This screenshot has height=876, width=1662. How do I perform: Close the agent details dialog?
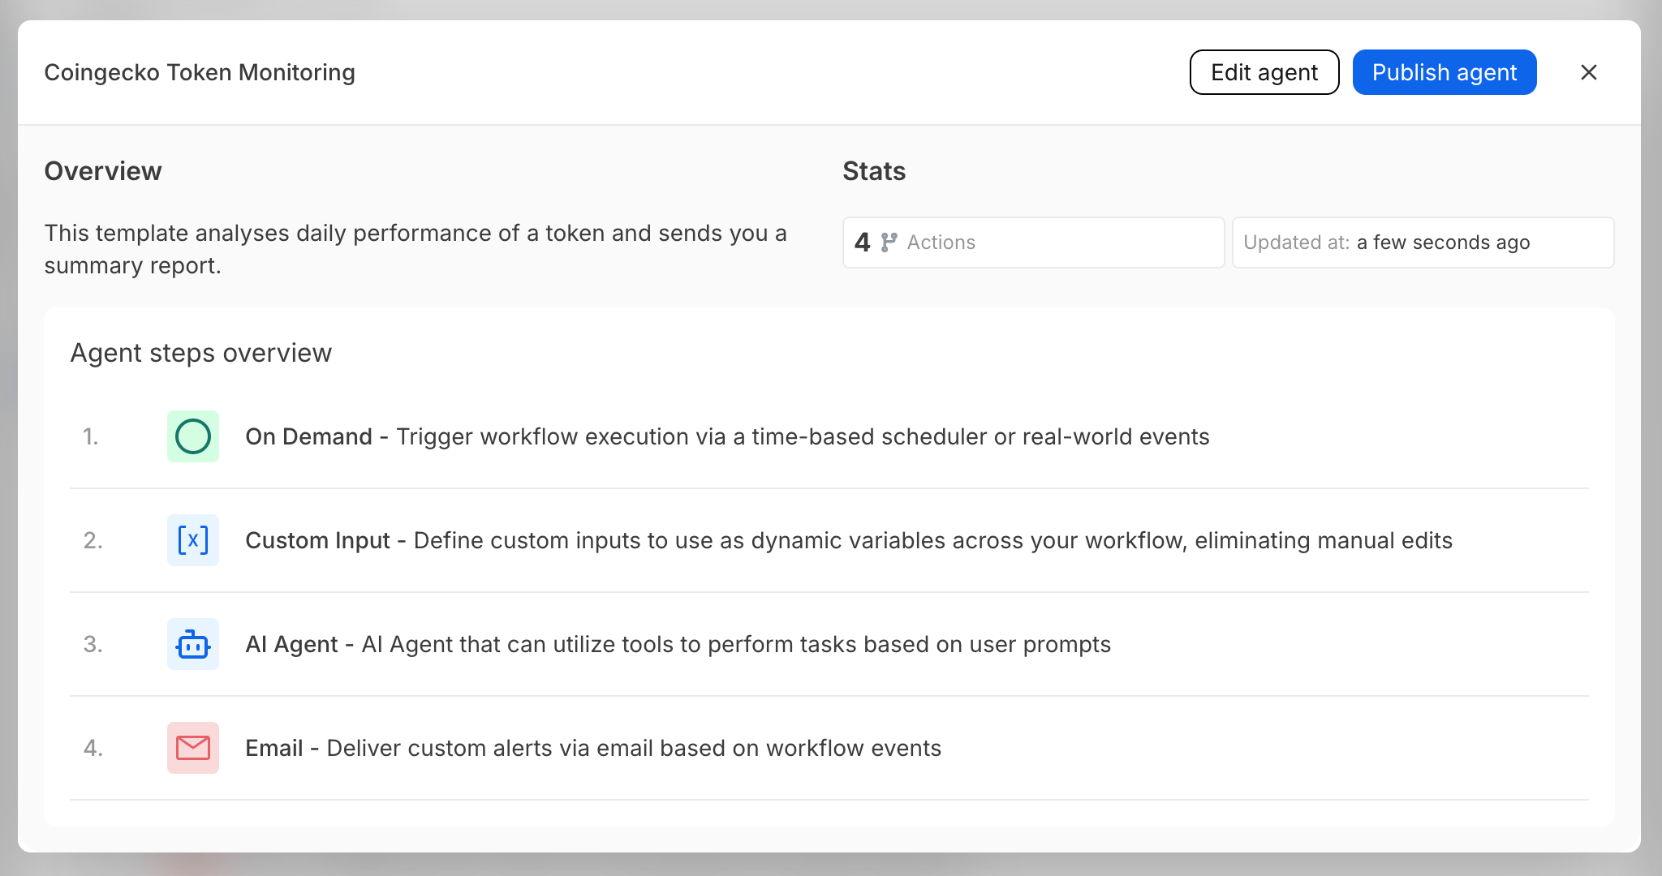pyautogui.click(x=1588, y=72)
